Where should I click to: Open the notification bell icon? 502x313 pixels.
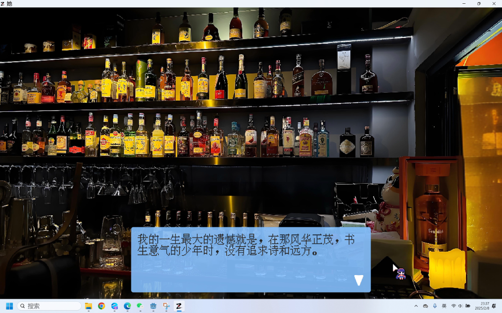pos(494,306)
